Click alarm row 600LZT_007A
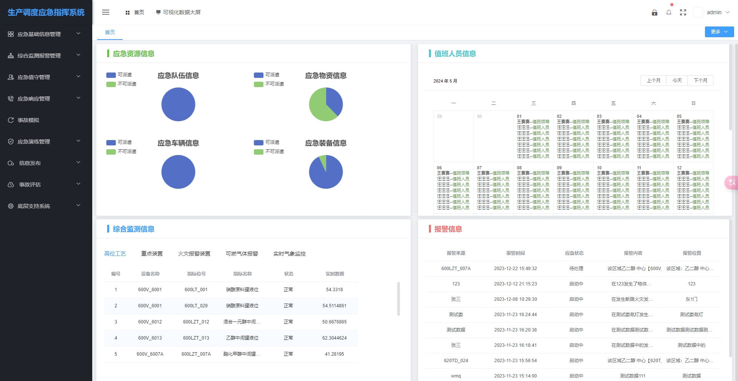This screenshot has width=738, height=381. pyautogui.click(x=573, y=269)
